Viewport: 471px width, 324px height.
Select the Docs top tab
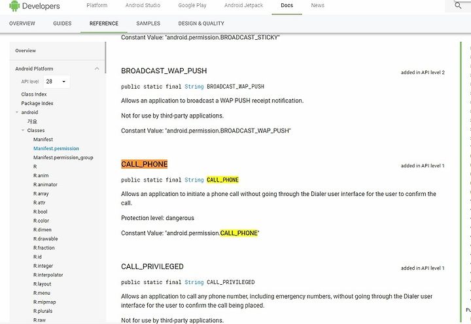(287, 5)
